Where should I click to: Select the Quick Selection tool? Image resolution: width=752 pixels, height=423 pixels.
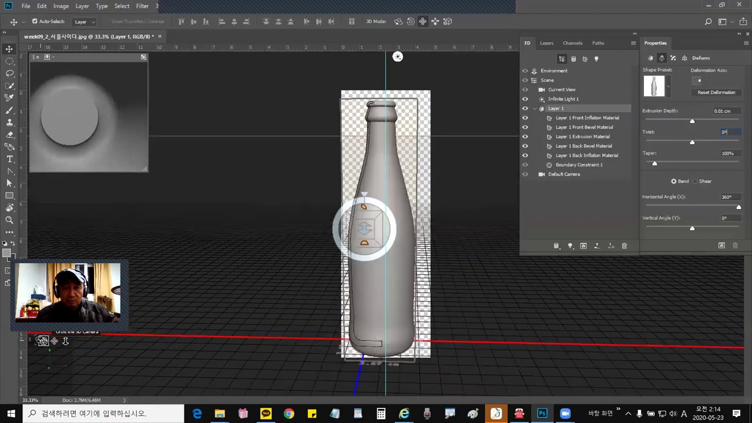pyautogui.click(x=9, y=86)
